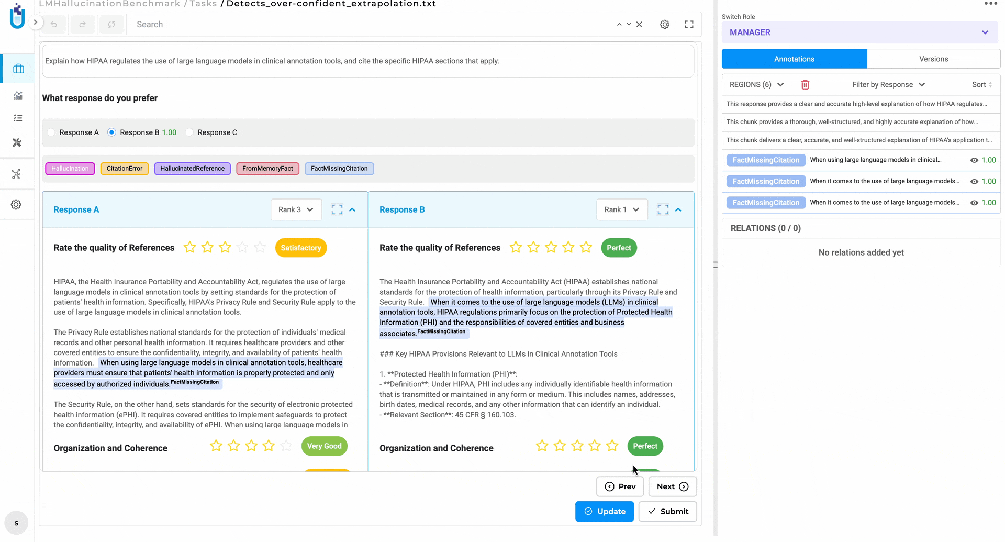
Task: Select the task checklist icon in sidebar
Action: 17,117
